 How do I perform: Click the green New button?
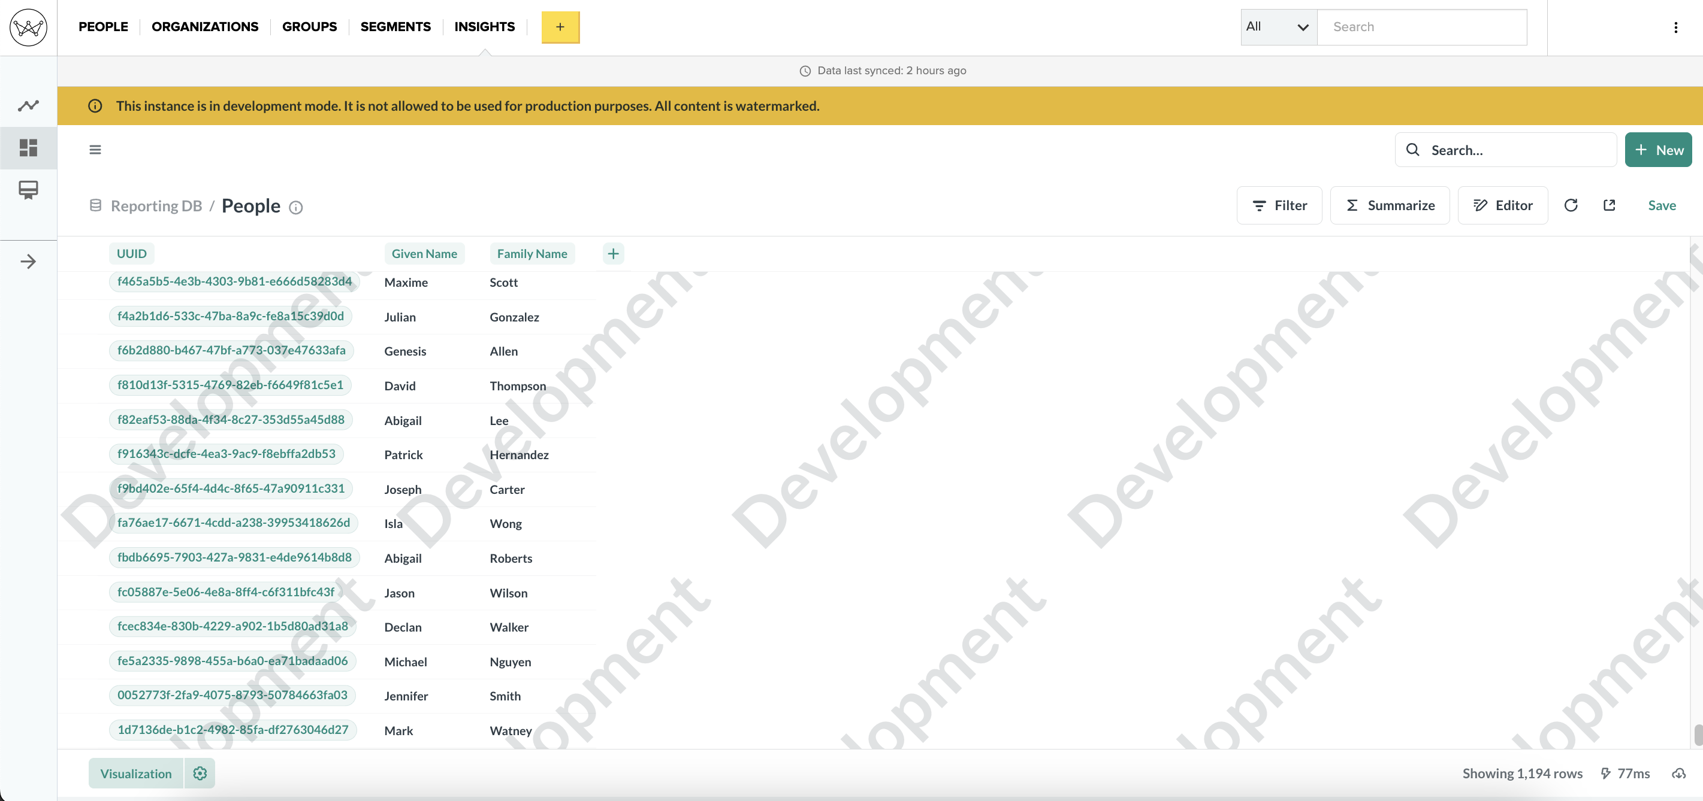1658,150
